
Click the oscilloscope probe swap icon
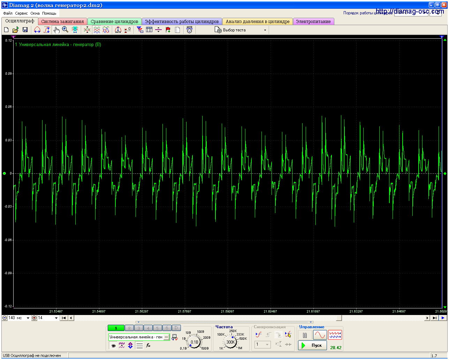(175, 337)
